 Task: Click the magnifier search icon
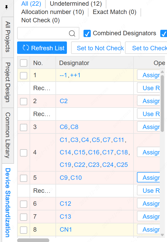pos(72,33)
